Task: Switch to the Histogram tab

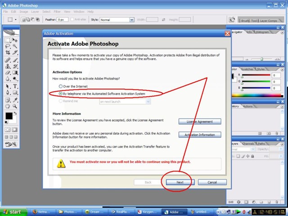Action: click(262, 32)
